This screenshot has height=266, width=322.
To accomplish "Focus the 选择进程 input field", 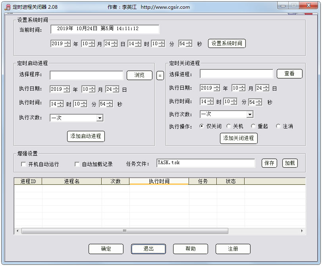I will [x=237, y=74].
